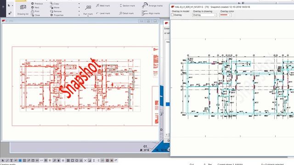Click the magnifier icon in bottom toolbar

point(54,160)
